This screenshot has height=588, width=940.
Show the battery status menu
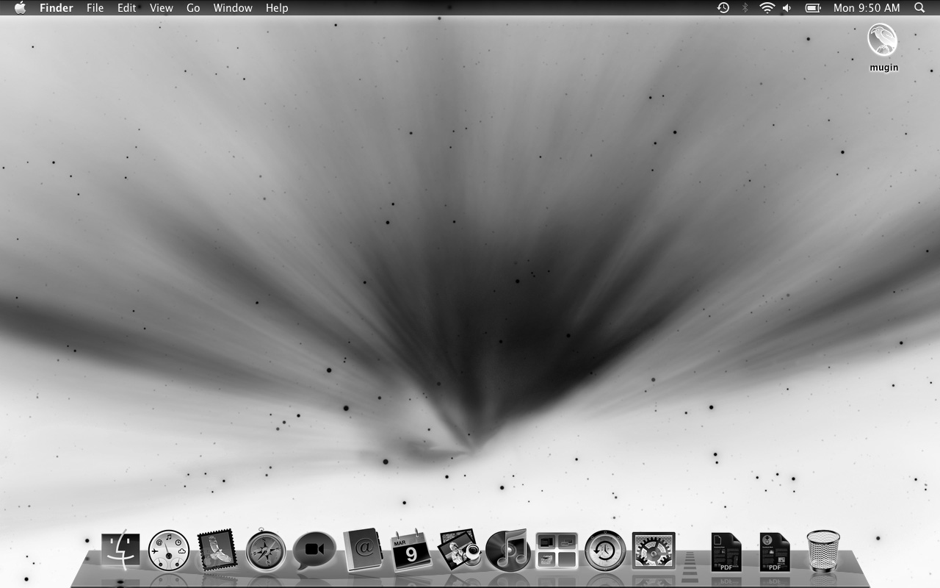pos(813,8)
